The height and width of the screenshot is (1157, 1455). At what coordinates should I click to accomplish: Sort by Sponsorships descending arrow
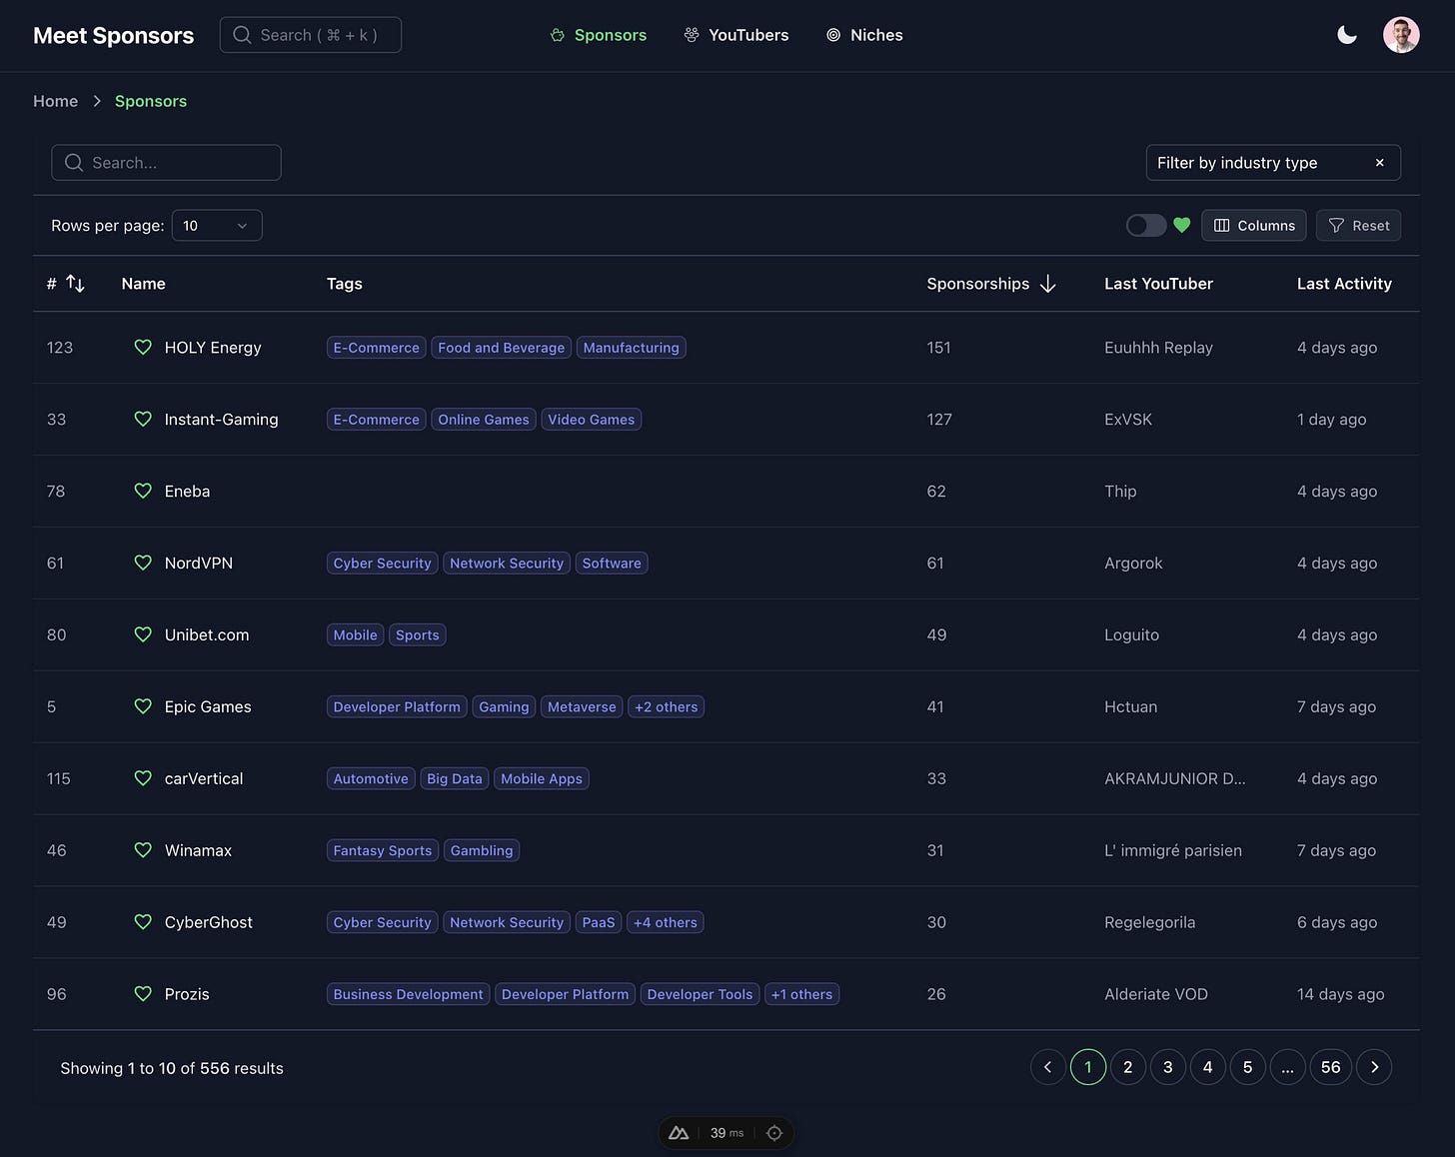[x=1047, y=284]
